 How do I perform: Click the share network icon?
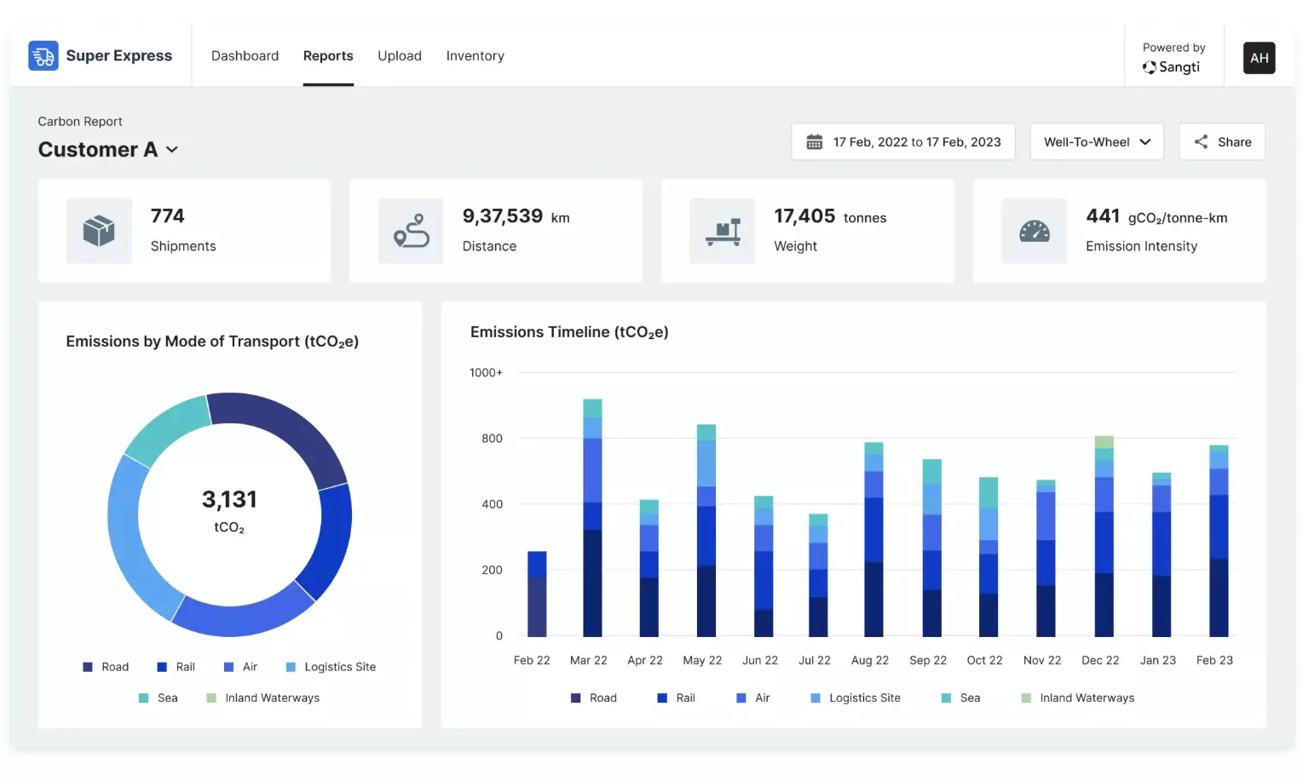(x=1202, y=141)
